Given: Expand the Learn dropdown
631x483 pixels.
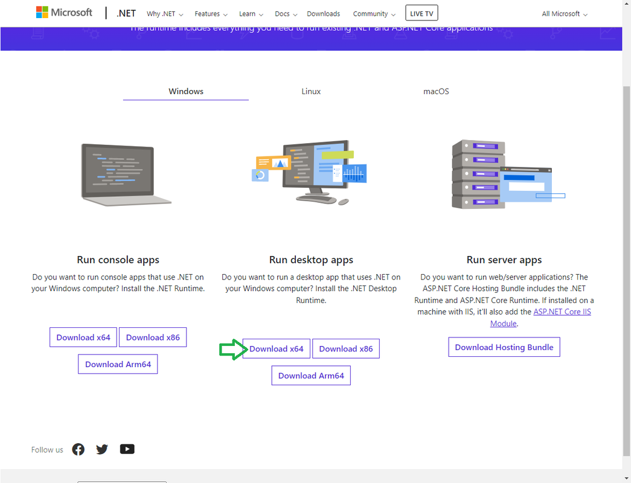Looking at the screenshot, I should [251, 14].
